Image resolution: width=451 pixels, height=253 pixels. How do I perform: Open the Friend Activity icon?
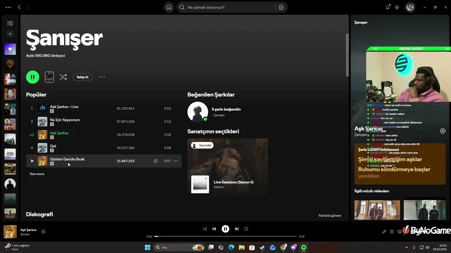[397, 7]
